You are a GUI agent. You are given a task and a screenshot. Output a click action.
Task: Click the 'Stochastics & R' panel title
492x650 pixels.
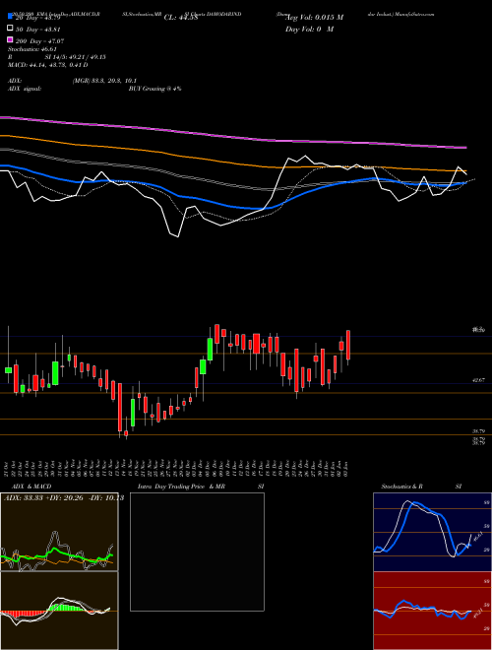[x=402, y=487]
